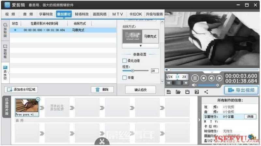Step to the previous frame

coord(211,78)
